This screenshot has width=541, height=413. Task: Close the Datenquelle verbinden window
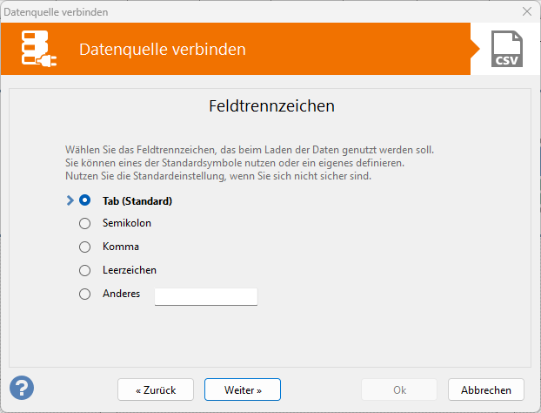pyautogui.click(x=526, y=11)
